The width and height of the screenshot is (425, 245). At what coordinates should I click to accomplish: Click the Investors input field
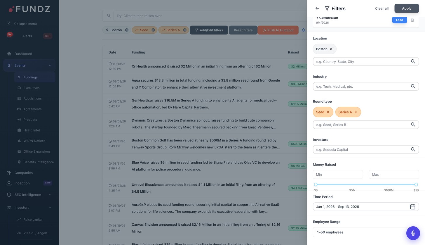tap(366, 150)
